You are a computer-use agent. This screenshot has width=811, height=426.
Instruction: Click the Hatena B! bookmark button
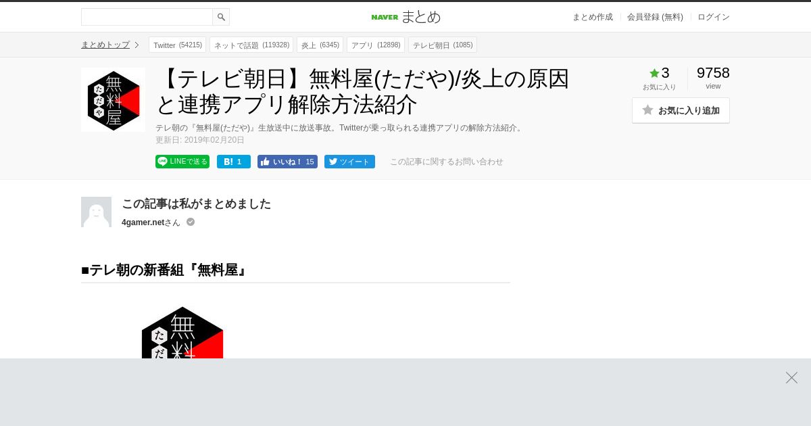[x=234, y=162]
